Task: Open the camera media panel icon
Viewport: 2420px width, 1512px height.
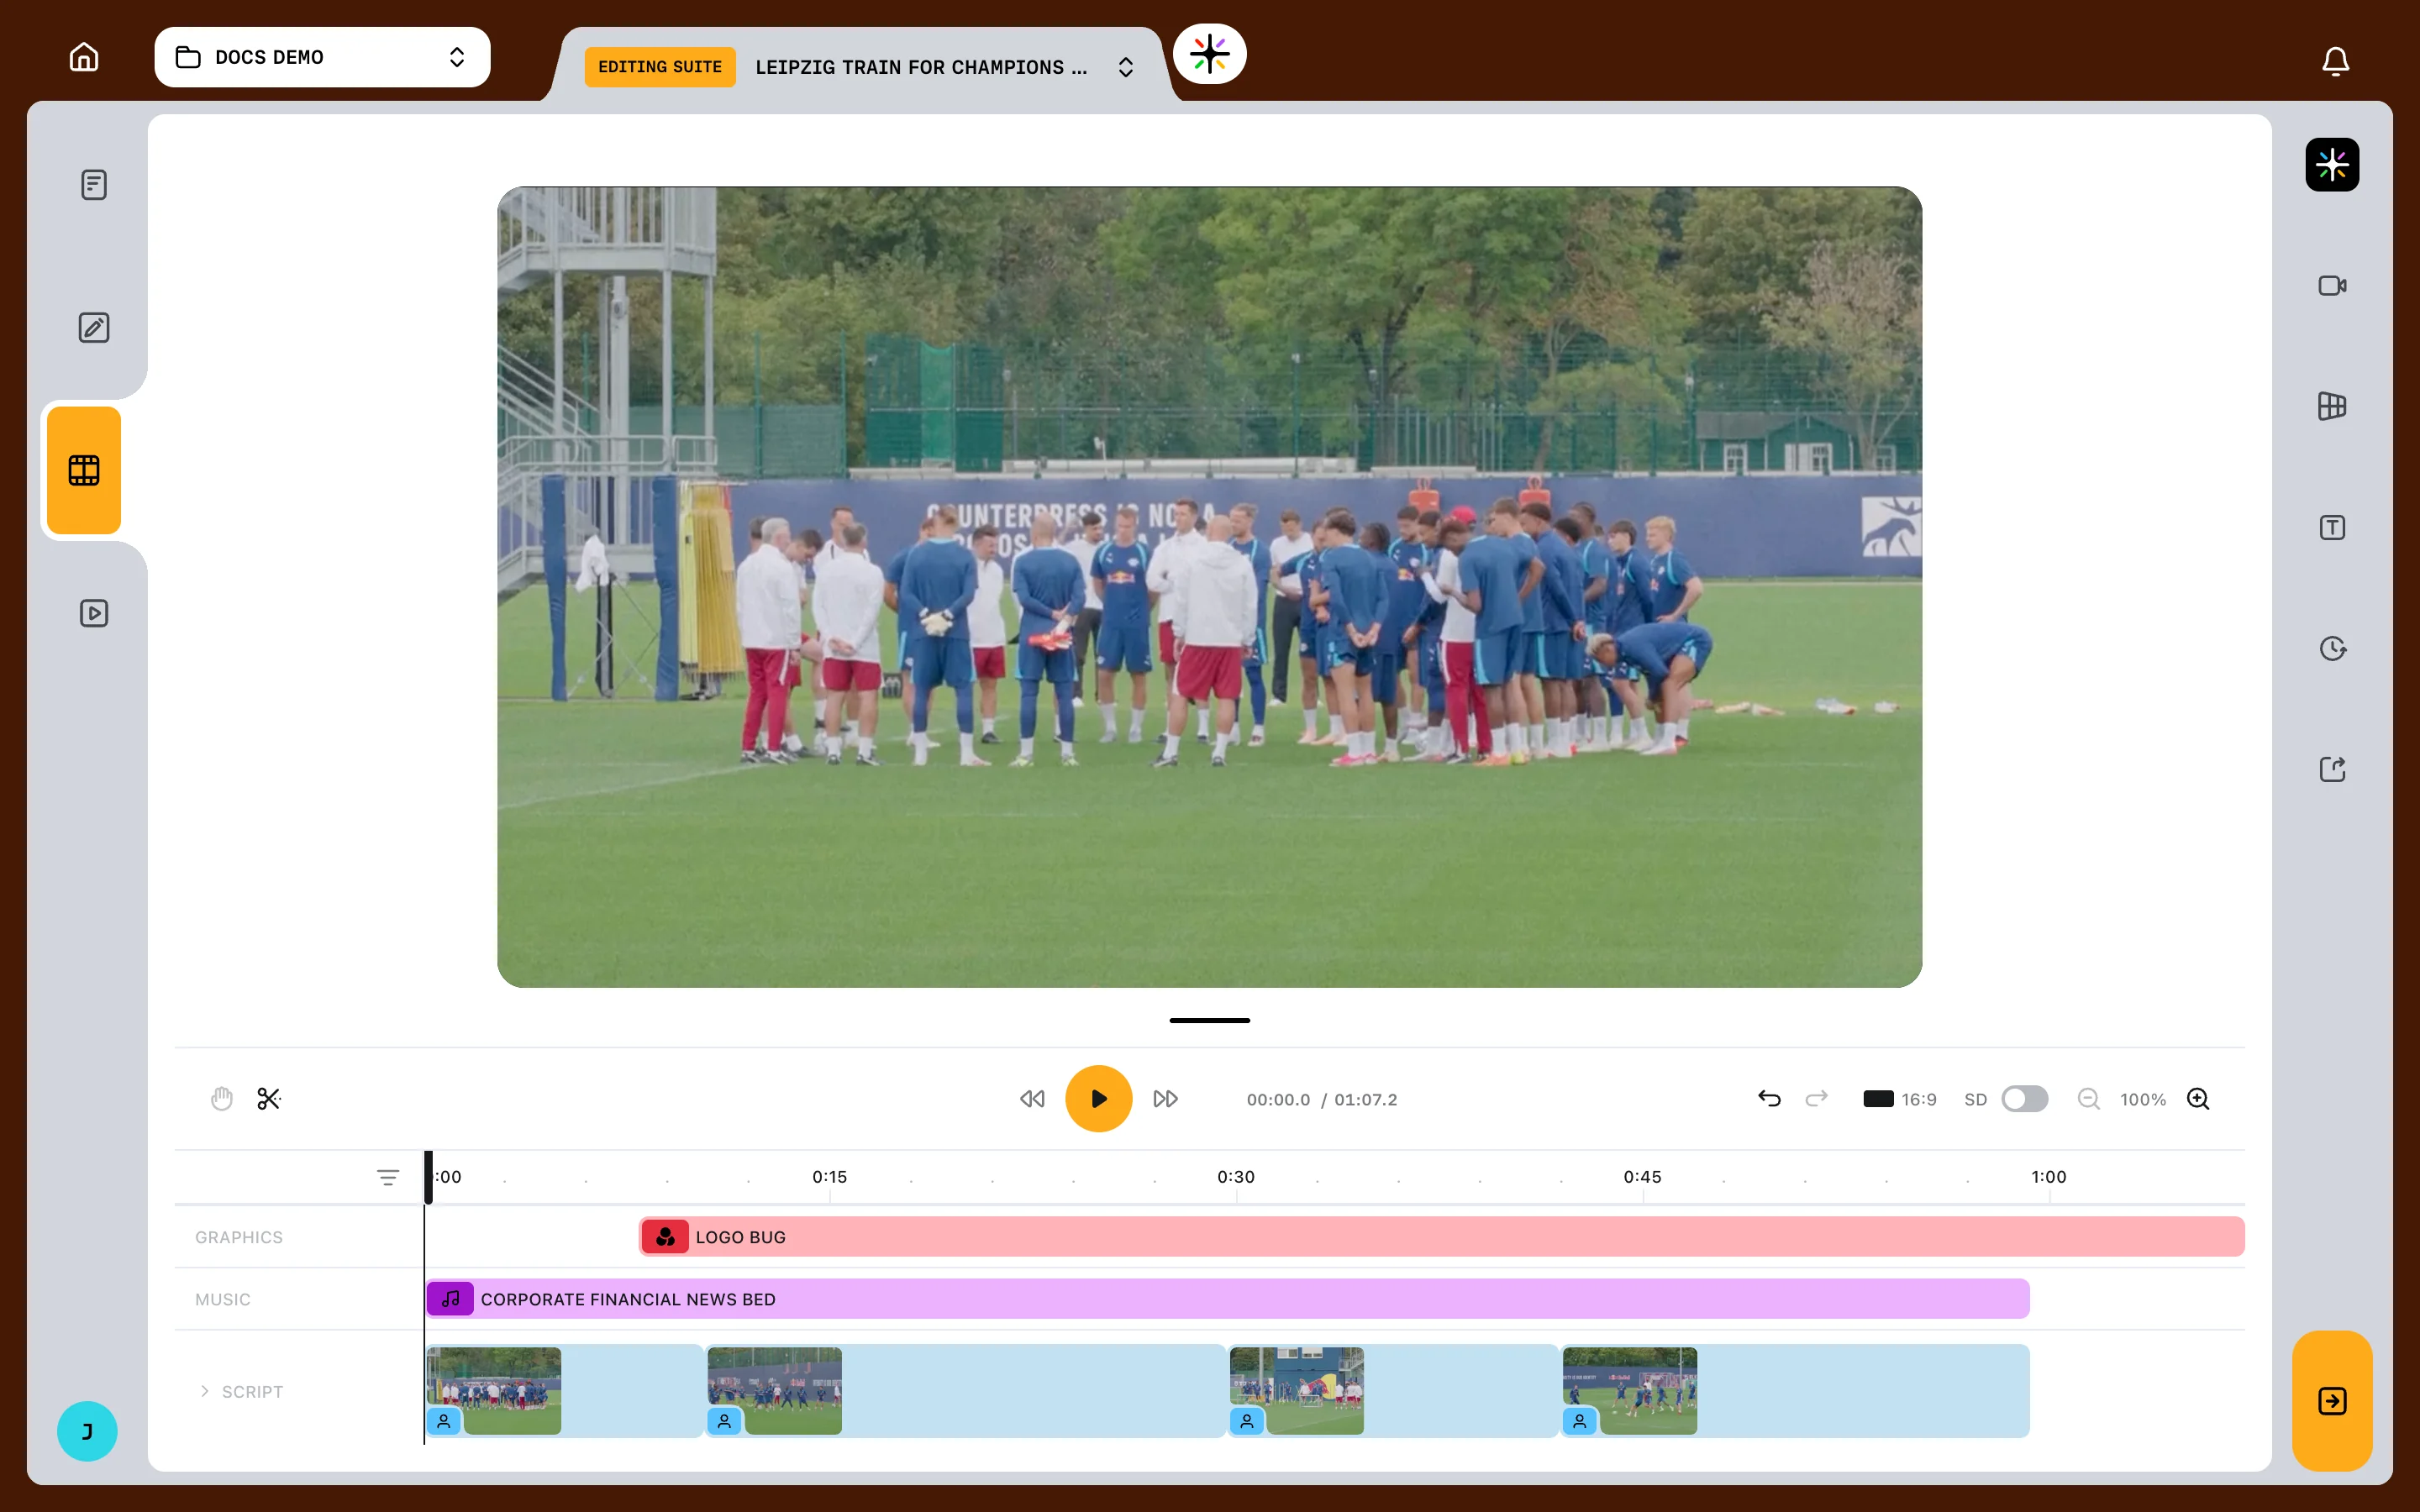Action: [x=2332, y=286]
